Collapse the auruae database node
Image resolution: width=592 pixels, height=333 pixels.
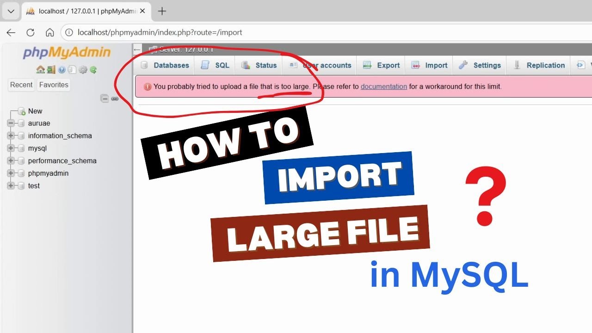(x=11, y=123)
